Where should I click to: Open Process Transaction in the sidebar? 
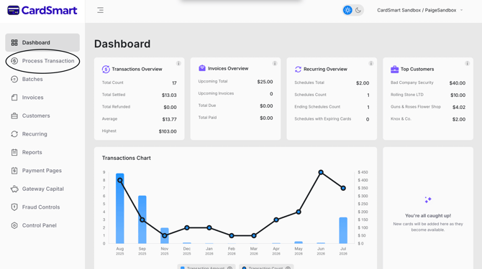(42, 61)
